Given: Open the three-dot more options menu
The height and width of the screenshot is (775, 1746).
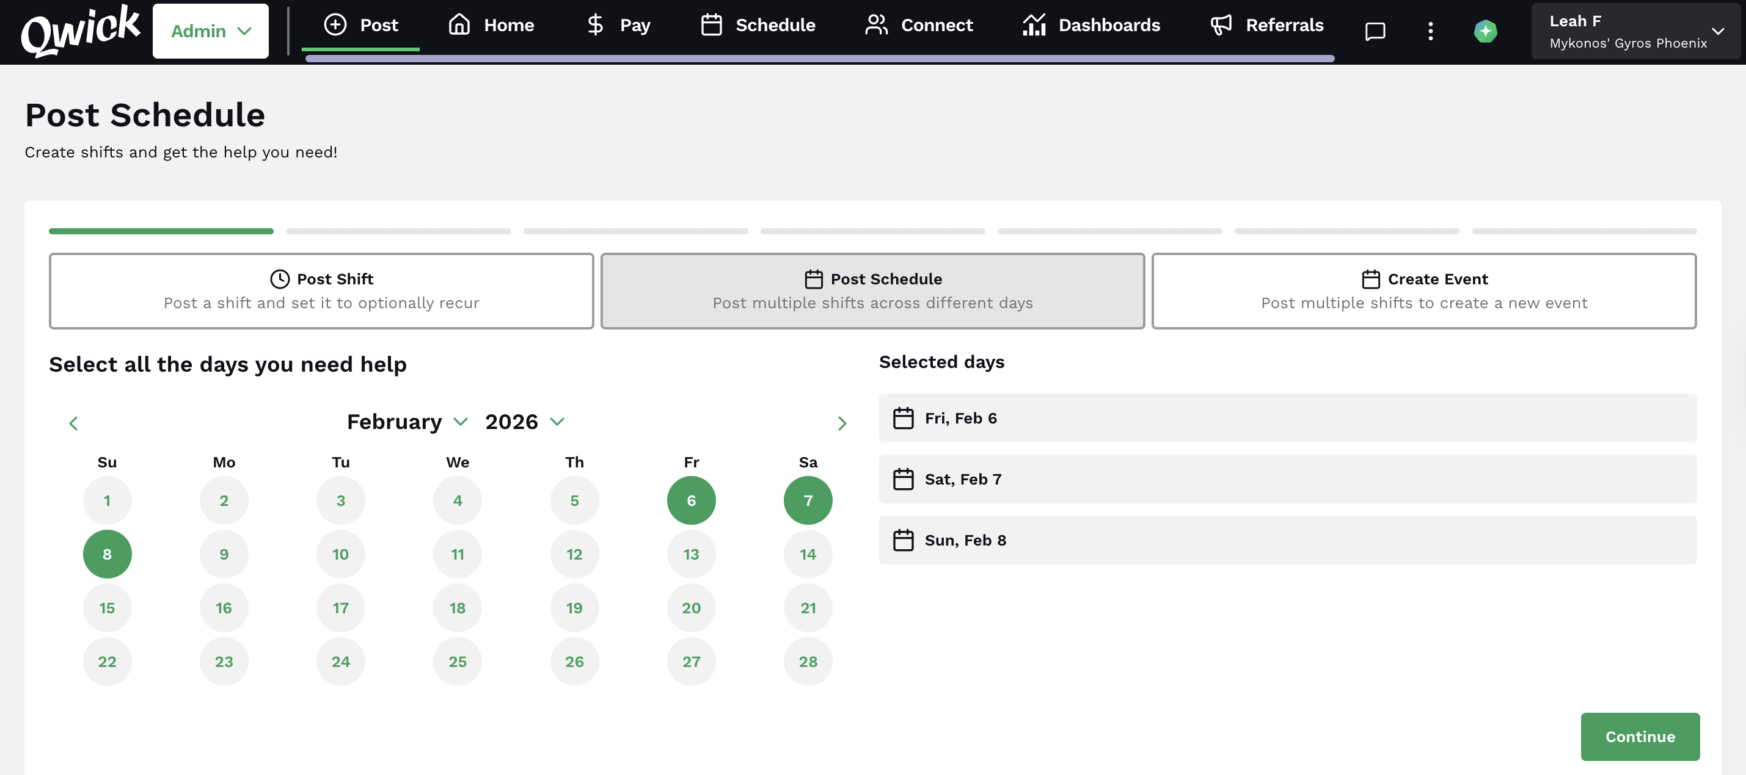Looking at the screenshot, I should tap(1430, 31).
